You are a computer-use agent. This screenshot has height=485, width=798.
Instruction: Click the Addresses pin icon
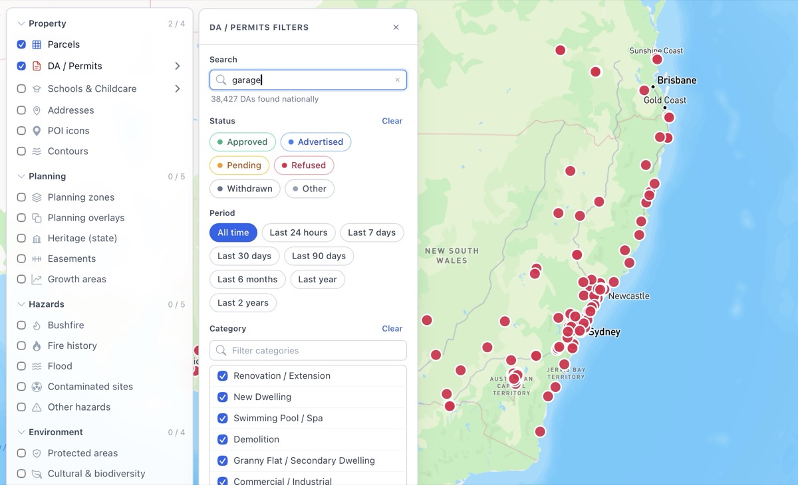(x=37, y=110)
